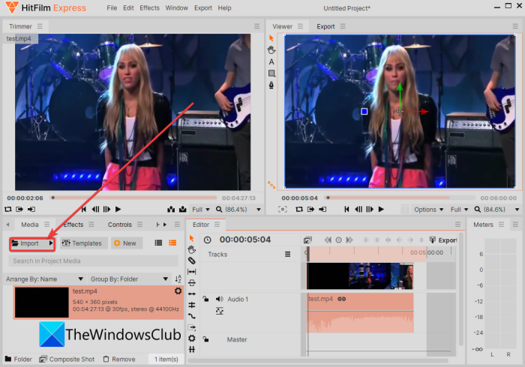Screen dimensions: 525x367
Task: Toggle timeline snapping icon in Editor
Action: pos(191,305)
